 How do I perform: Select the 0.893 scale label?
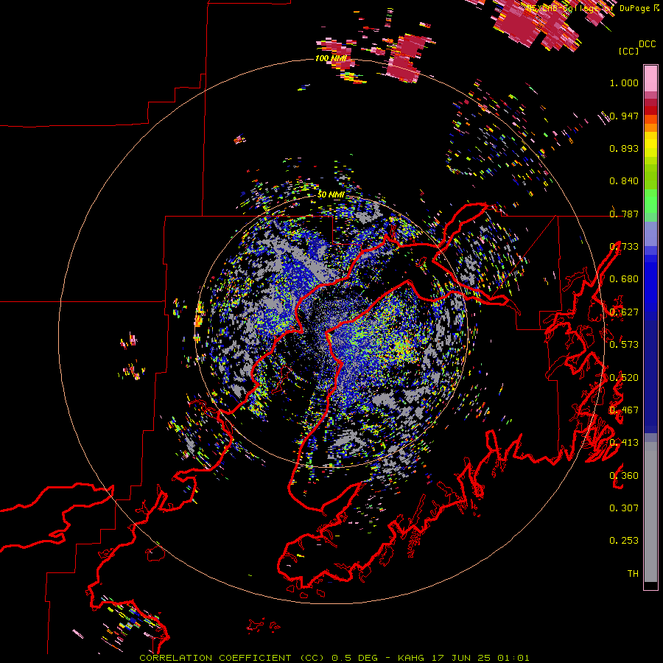pyautogui.click(x=624, y=148)
